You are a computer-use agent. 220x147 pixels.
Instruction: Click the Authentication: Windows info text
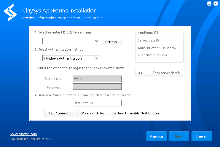[x=157, y=48]
